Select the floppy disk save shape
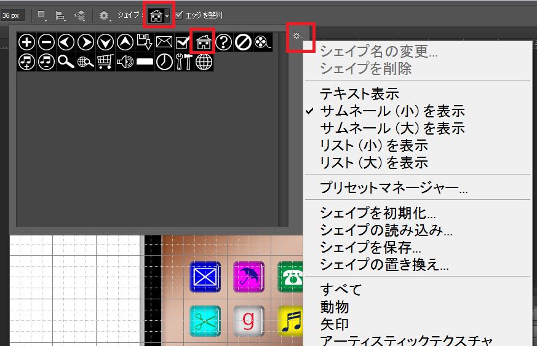The height and width of the screenshot is (346, 537). coord(145,42)
